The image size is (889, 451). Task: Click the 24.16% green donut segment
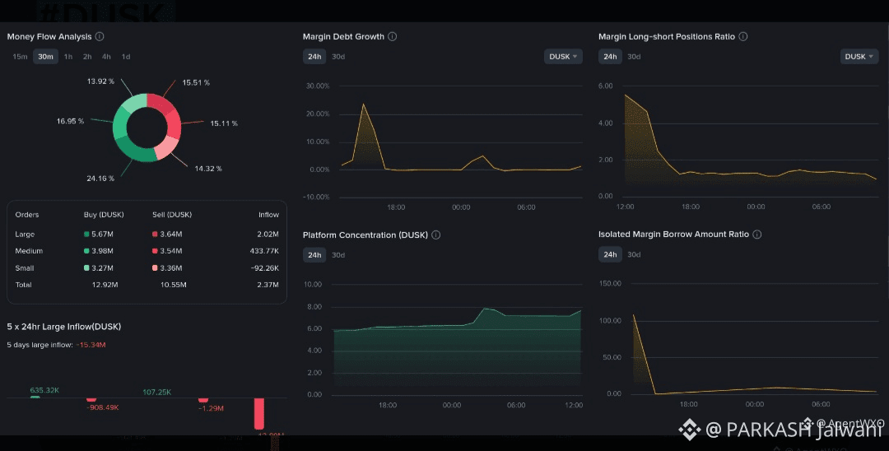click(x=136, y=152)
